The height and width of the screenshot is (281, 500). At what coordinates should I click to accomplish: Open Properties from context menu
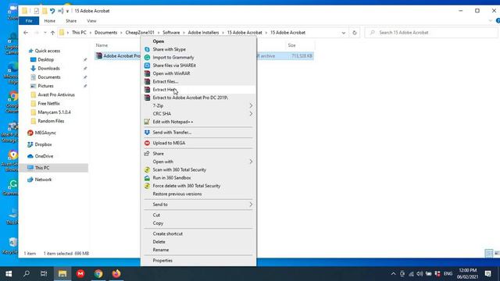(x=198, y=261)
